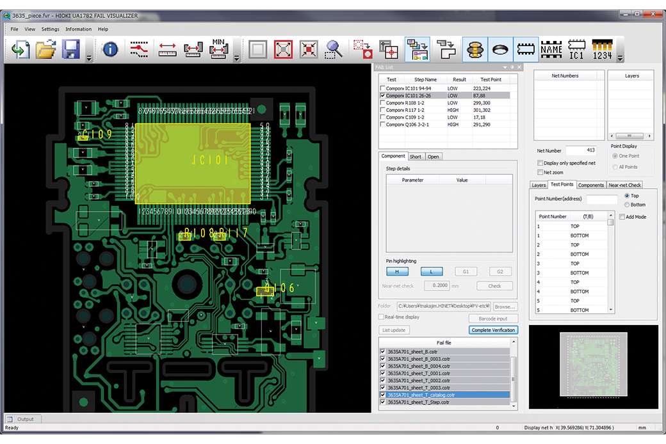Viewport: 666px width, 444px height.
Task: Select the 1234 number display icon
Action: pos(601,49)
